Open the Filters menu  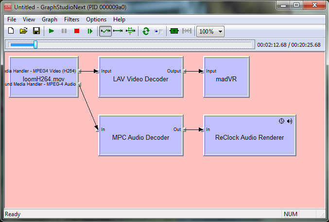pos(71,19)
